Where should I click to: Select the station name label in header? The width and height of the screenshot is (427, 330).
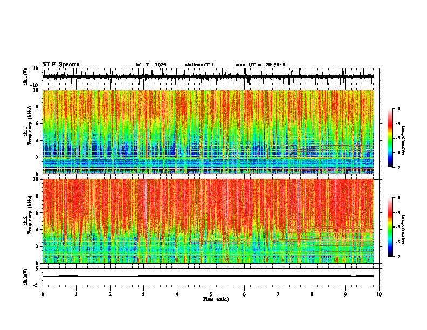point(199,65)
